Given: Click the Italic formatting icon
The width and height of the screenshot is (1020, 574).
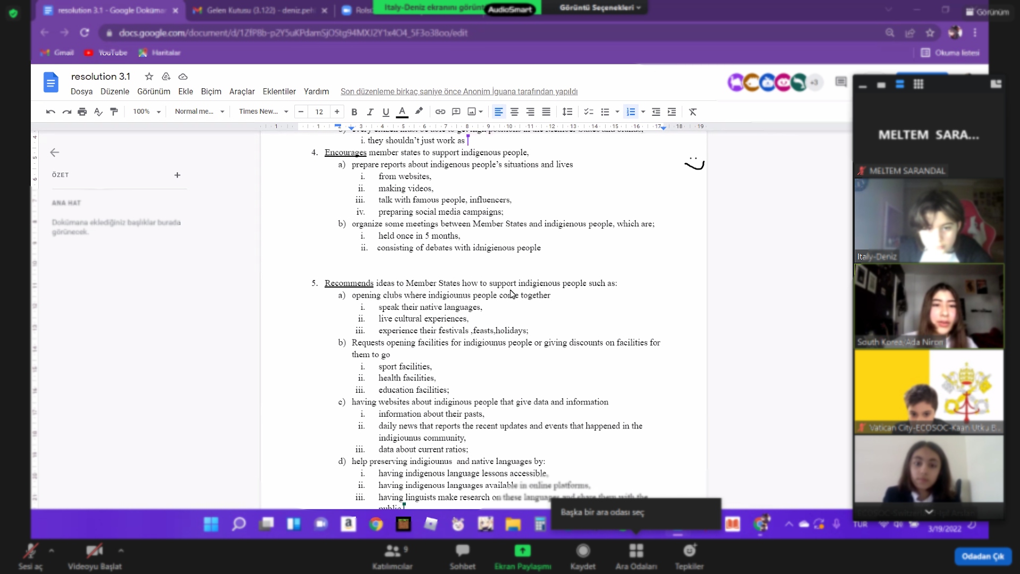Looking at the screenshot, I should [x=370, y=112].
